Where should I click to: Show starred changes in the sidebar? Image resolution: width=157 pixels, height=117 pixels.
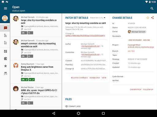click(x=6, y=66)
